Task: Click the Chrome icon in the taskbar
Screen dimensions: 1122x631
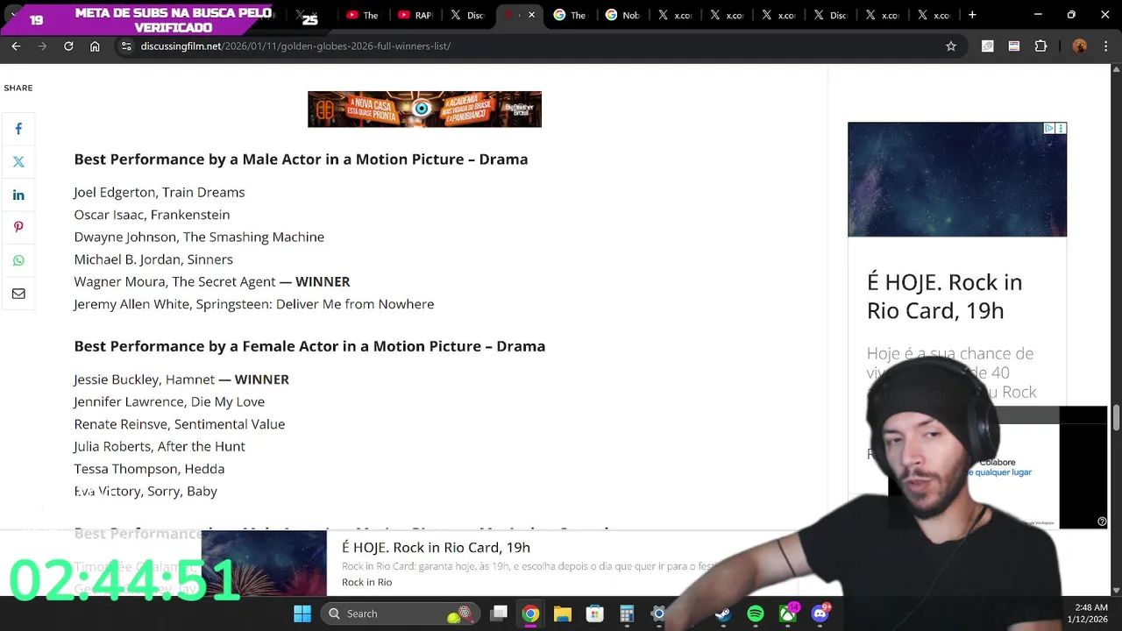Action: click(x=530, y=613)
